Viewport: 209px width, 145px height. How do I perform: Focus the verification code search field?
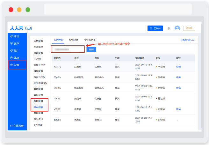pos(68,49)
